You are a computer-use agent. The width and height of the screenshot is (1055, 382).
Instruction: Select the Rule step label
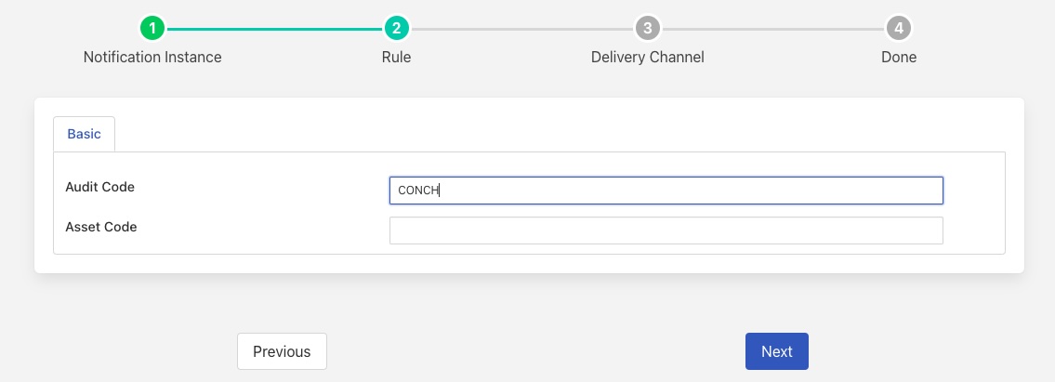(x=396, y=57)
